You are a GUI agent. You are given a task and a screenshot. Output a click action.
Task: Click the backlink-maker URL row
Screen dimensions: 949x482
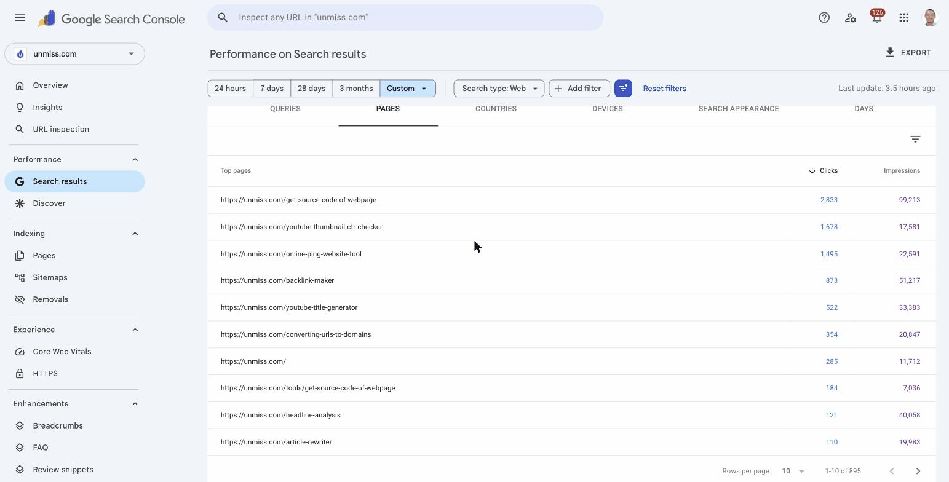[x=571, y=281]
